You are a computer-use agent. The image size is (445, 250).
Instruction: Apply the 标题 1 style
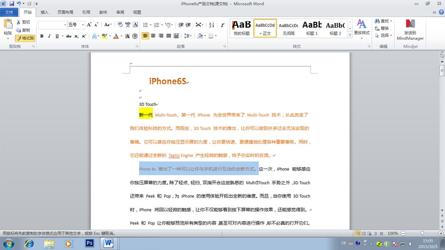click(312, 28)
